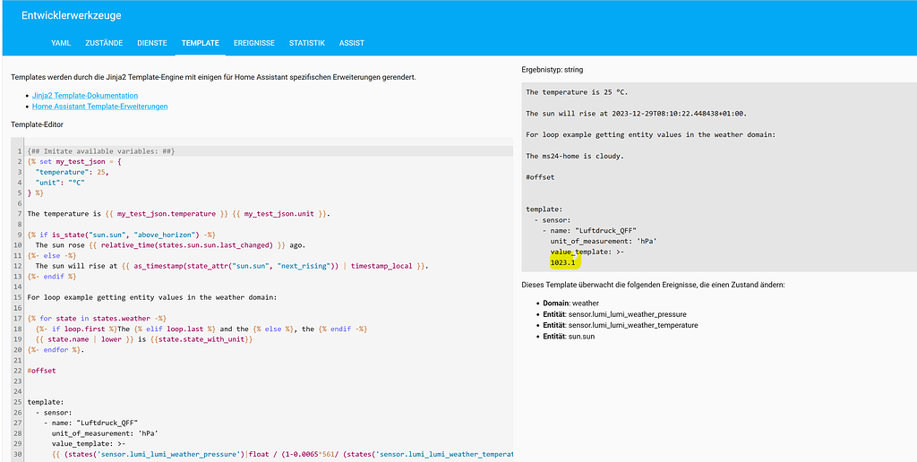Place cursor on editor line 1 comment

point(101,151)
